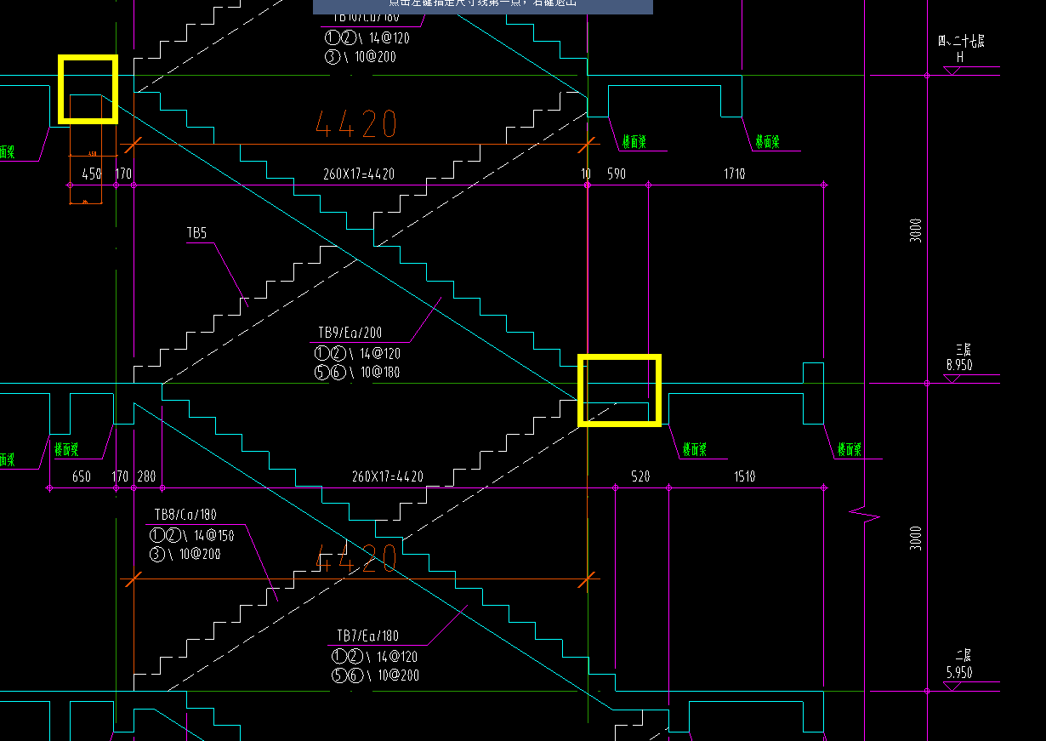Viewport: 1046px width, 741px height.
Task: Select the TB9/Ea/200 stair annotation
Action: click(x=351, y=333)
